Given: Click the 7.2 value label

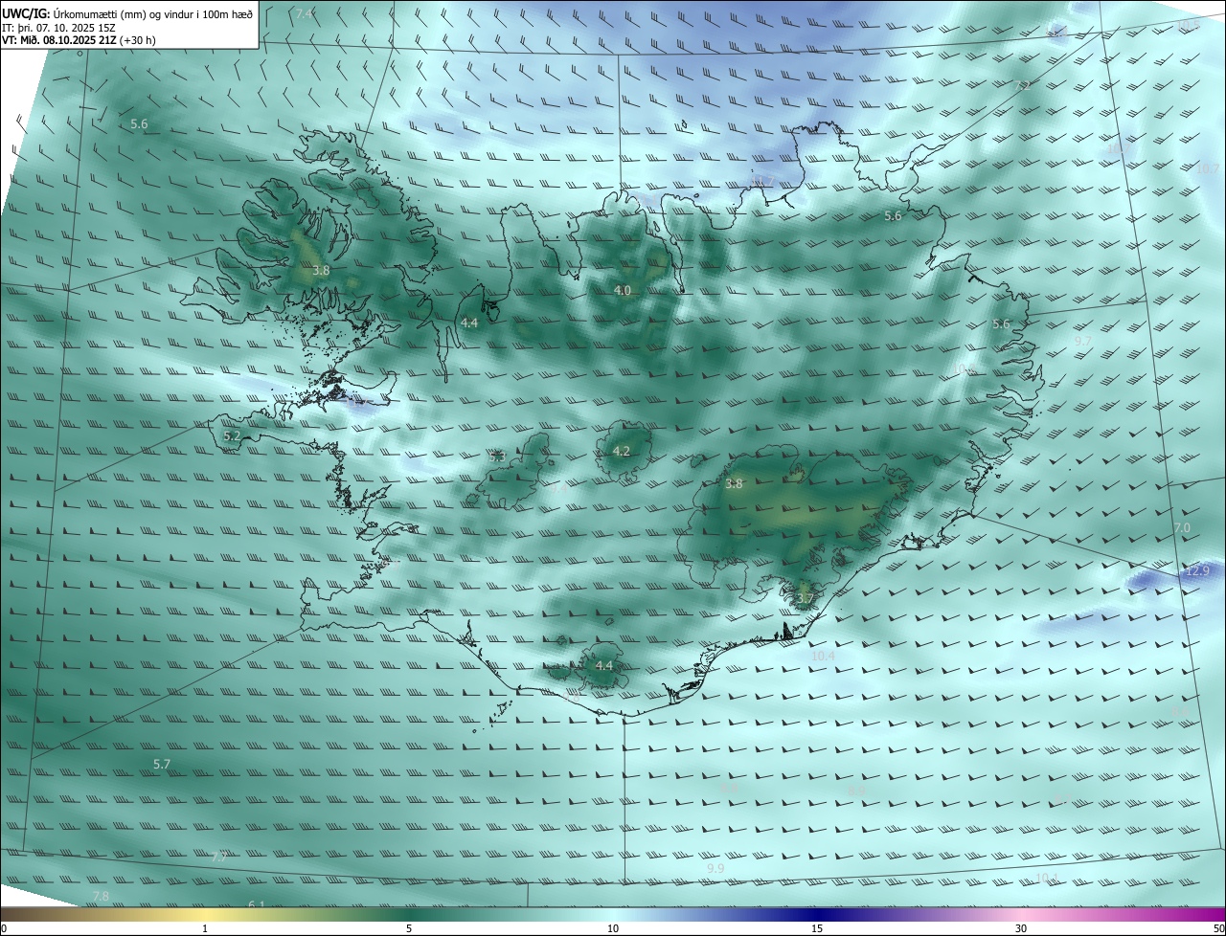Looking at the screenshot, I should (x=1022, y=85).
